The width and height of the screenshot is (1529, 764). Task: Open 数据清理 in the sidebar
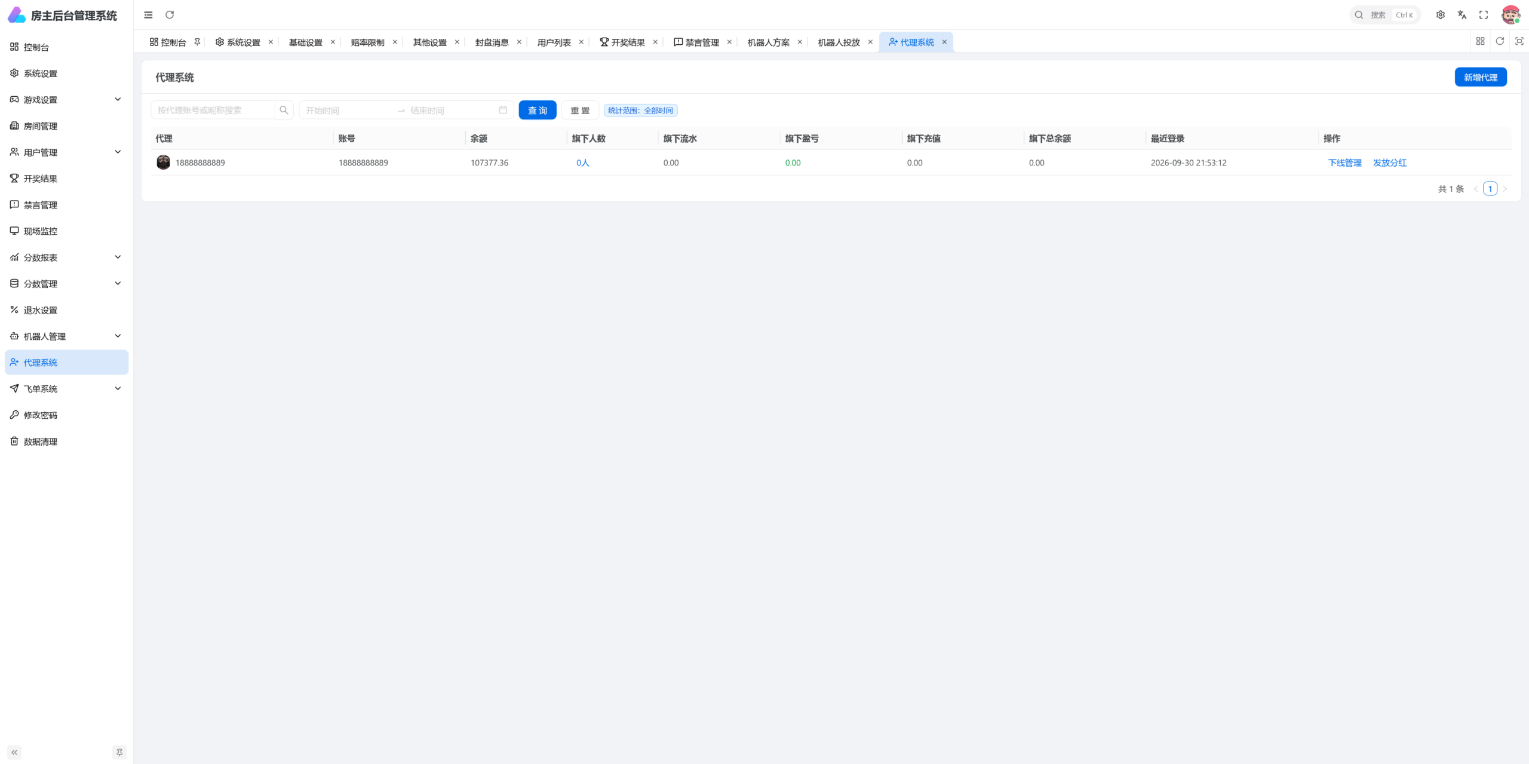[66, 441]
